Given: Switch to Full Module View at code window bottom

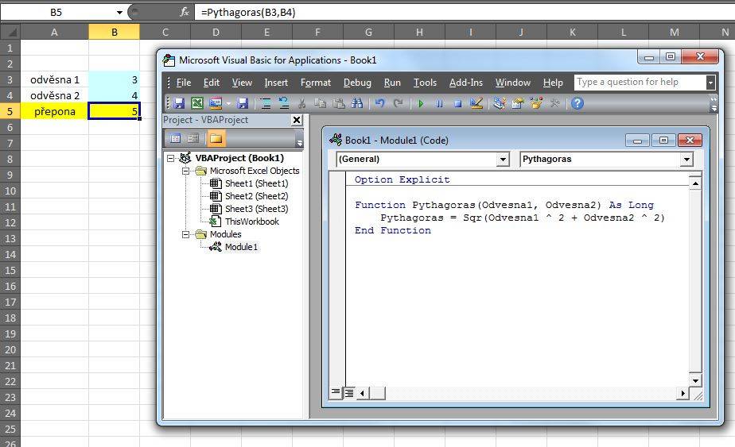Looking at the screenshot, I should [349, 393].
